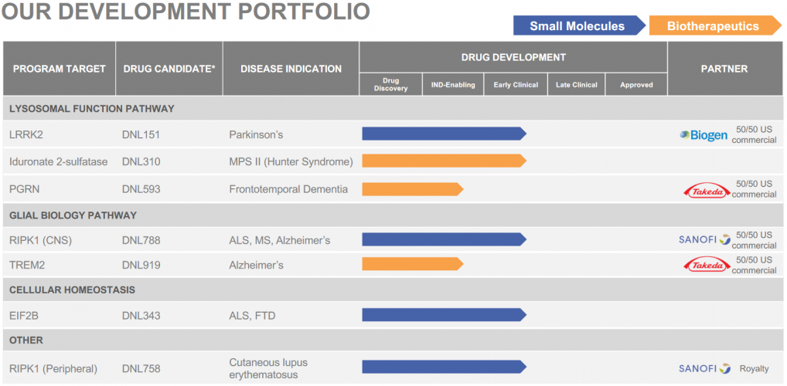Select the blue Small Molecules legend arrow
The image size is (787, 386).
click(x=578, y=26)
